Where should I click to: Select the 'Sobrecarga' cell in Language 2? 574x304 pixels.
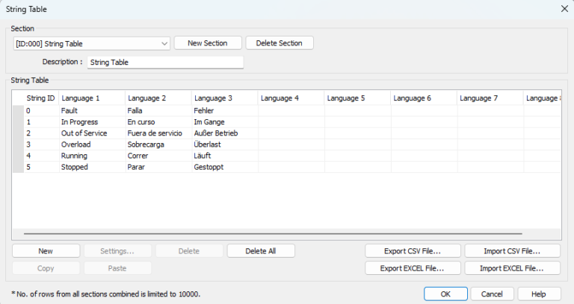[158, 145]
